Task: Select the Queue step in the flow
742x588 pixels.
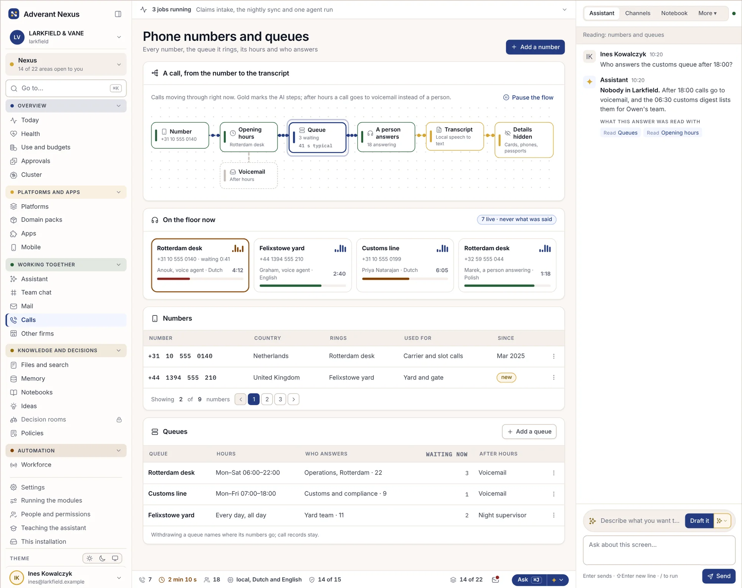Action: point(318,138)
